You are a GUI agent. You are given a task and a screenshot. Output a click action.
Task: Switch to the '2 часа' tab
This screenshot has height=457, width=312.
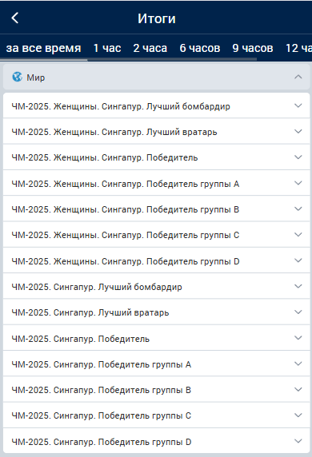(150, 48)
